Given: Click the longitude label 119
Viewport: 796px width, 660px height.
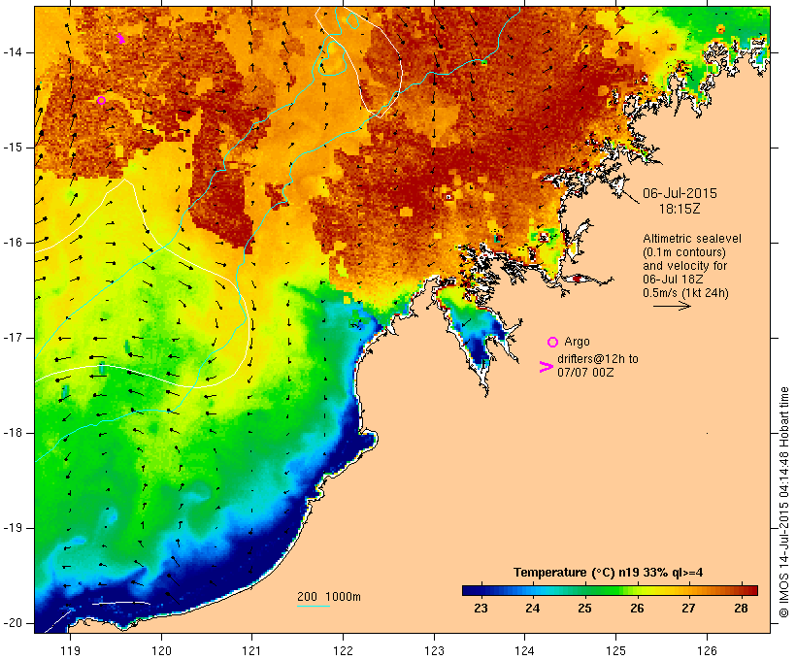Looking at the screenshot, I should (70, 650).
